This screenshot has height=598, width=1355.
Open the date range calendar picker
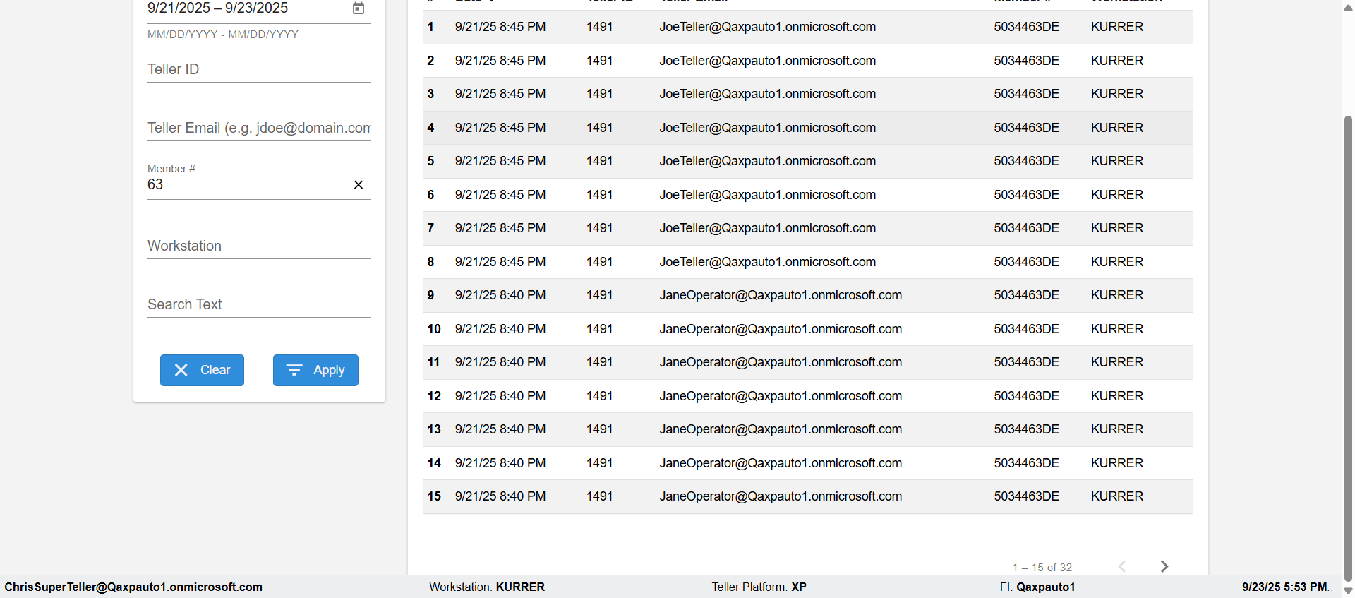point(359,8)
